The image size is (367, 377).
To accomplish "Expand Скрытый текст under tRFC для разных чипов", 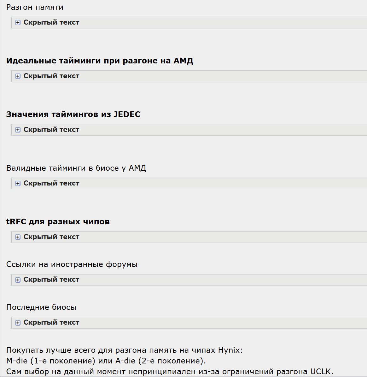I will pyautogui.click(x=51, y=237).
